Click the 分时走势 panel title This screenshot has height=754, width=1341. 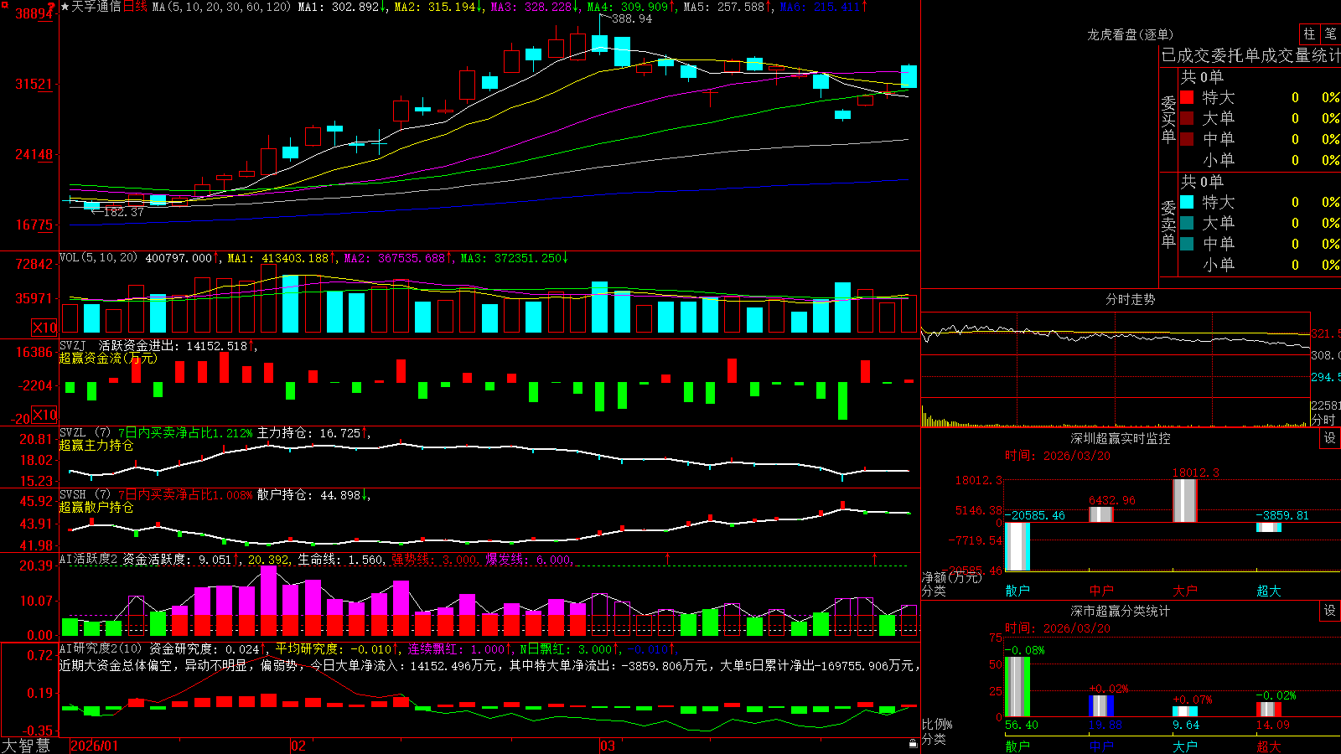click(1130, 299)
